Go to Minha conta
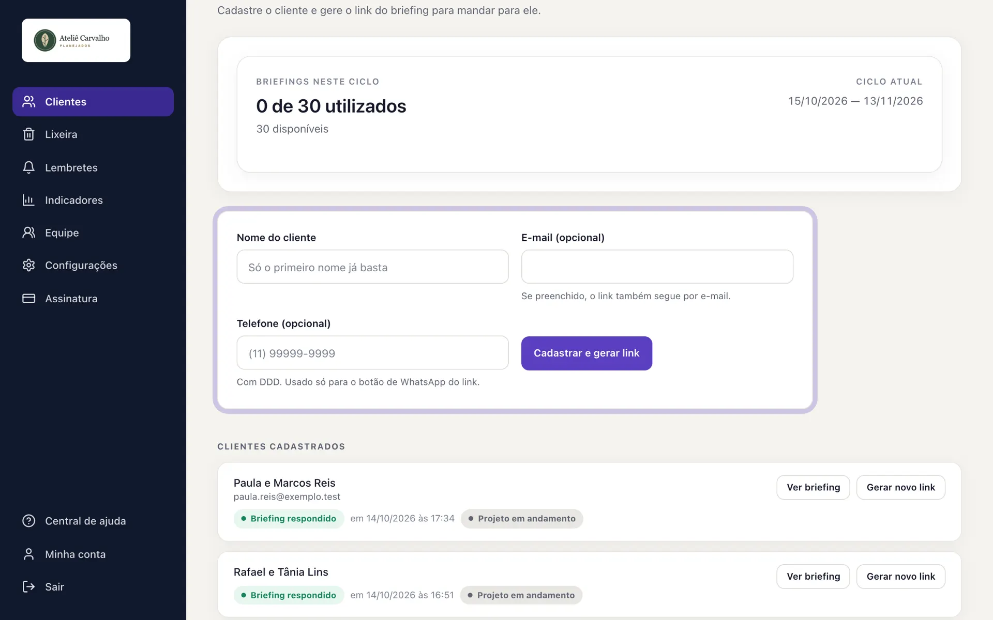This screenshot has height=620, width=993. tap(93, 554)
